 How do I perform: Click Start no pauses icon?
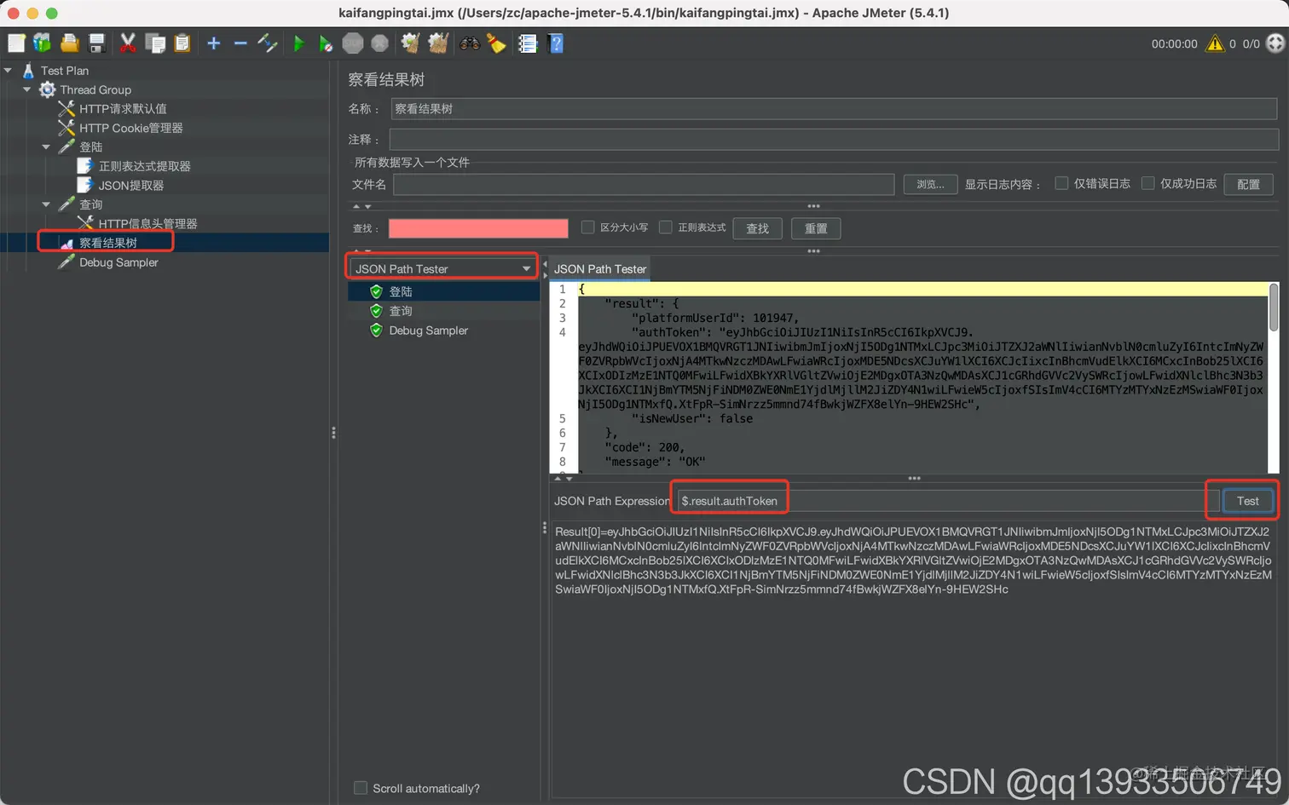click(326, 43)
